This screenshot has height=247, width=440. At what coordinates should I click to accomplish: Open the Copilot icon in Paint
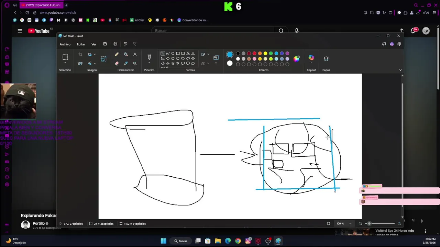coord(311,58)
